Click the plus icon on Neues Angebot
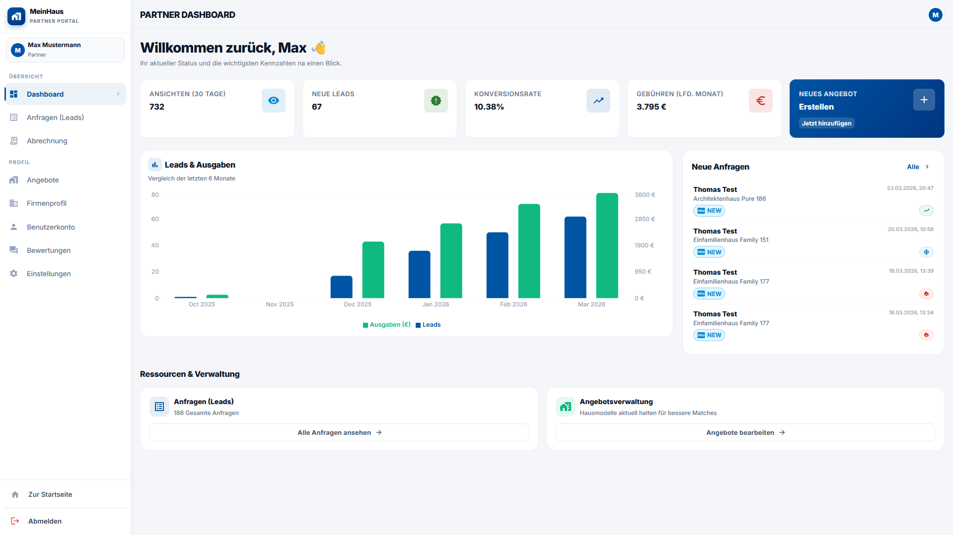The height and width of the screenshot is (535, 953). point(924,100)
